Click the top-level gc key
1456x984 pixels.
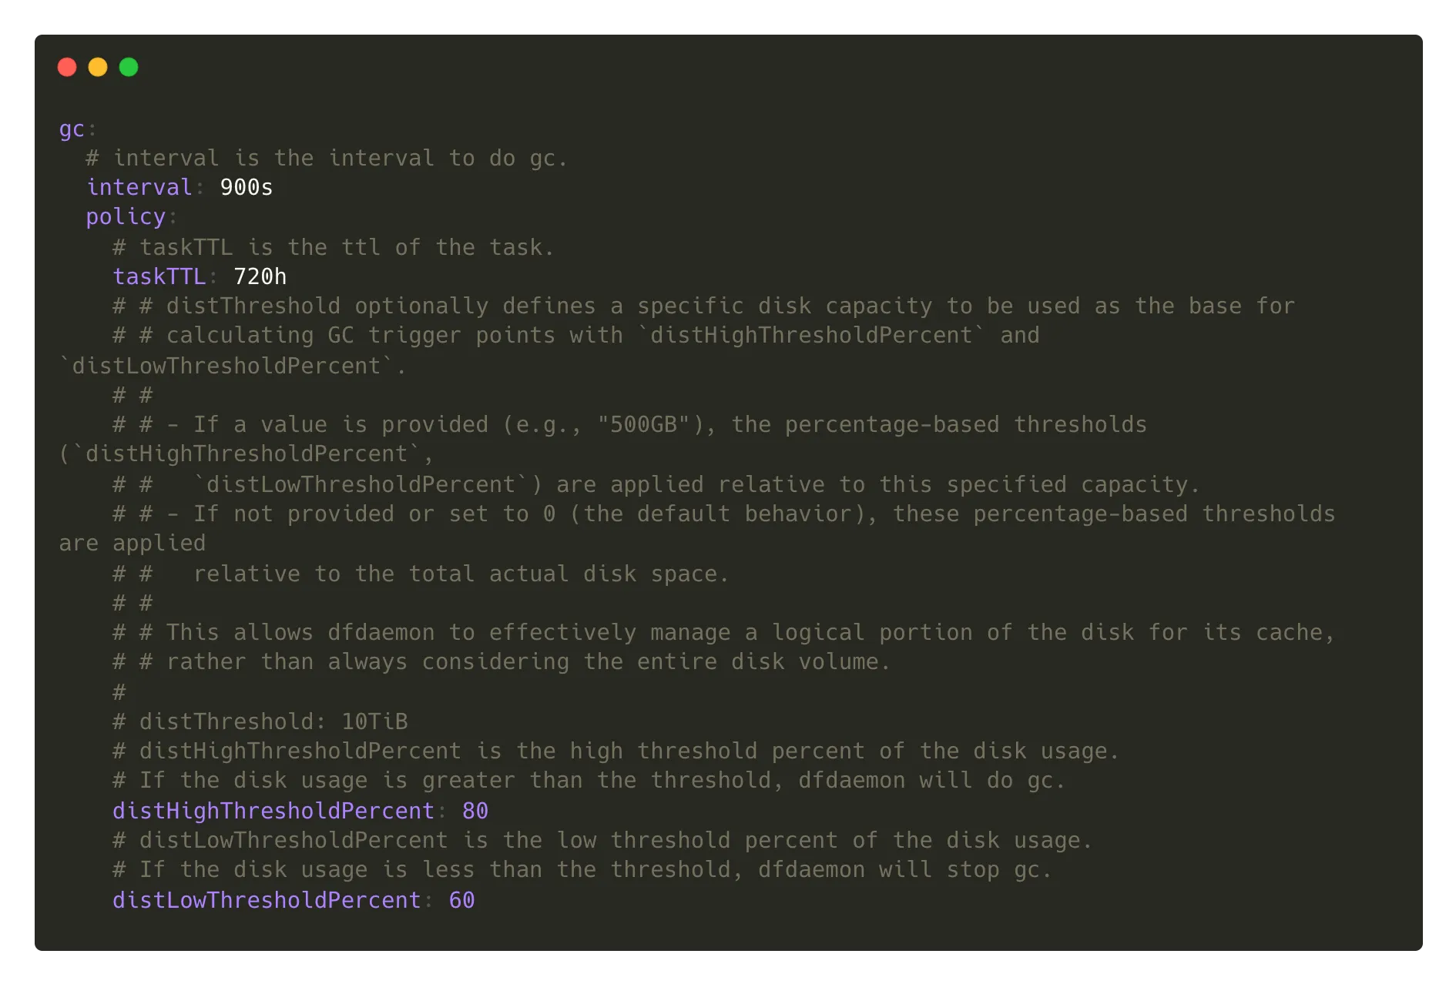(72, 129)
